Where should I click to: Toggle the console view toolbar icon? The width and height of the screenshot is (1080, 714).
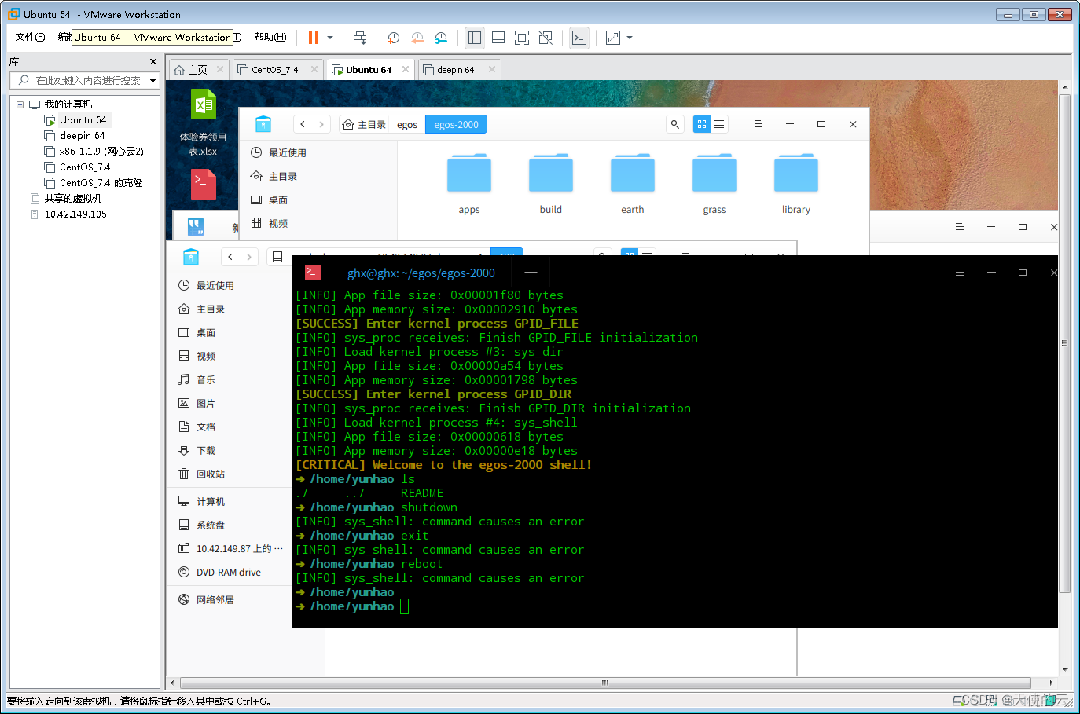(x=579, y=38)
